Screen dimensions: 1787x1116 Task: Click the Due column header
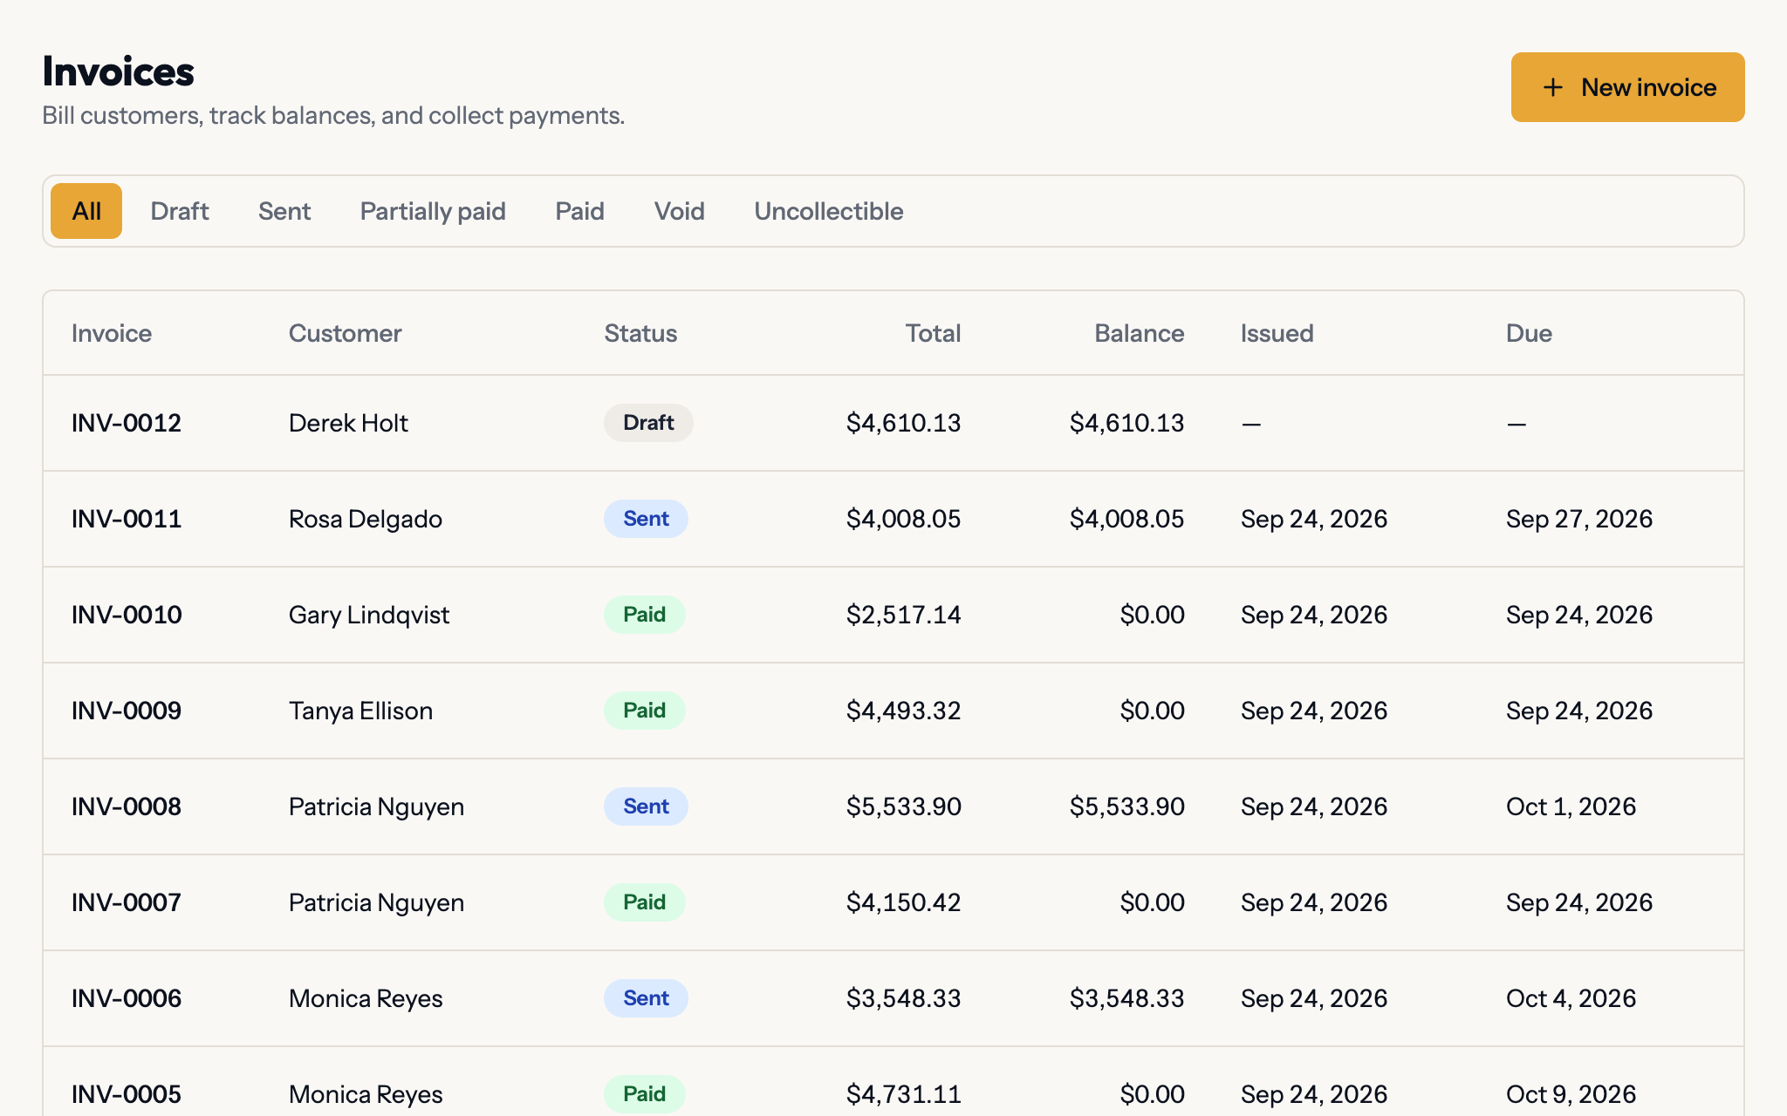click(x=1529, y=333)
